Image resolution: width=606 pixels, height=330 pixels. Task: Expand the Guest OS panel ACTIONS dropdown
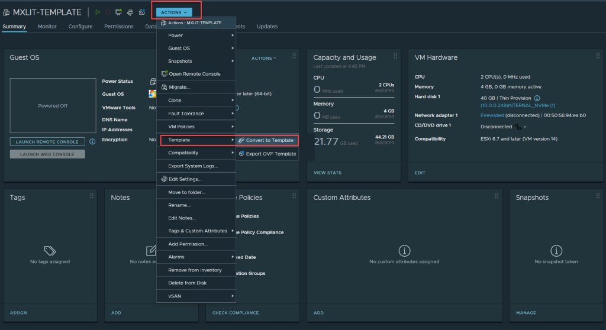click(263, 58)
